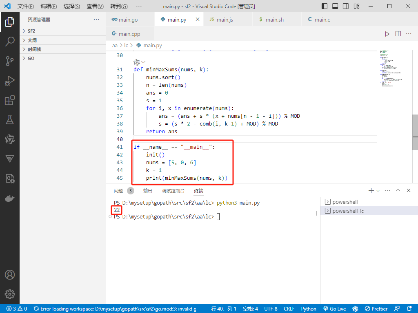The height and width of the screenshot is (313, 418).
Task: Click the main.py breadcrumb segment
Action: (x=149, y=46)
